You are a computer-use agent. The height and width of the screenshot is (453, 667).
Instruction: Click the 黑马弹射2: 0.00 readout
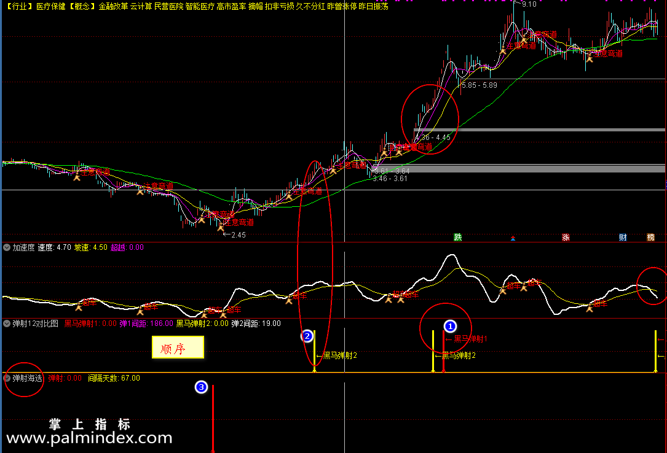[x=202, y=323]
